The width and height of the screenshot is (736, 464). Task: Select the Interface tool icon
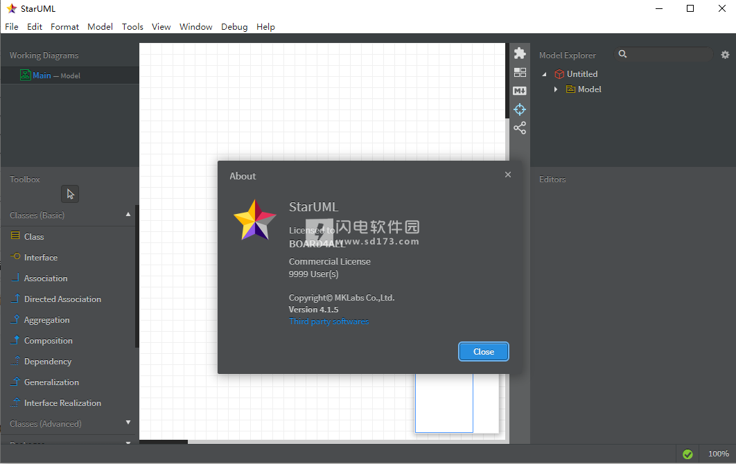tap(15, 256)
